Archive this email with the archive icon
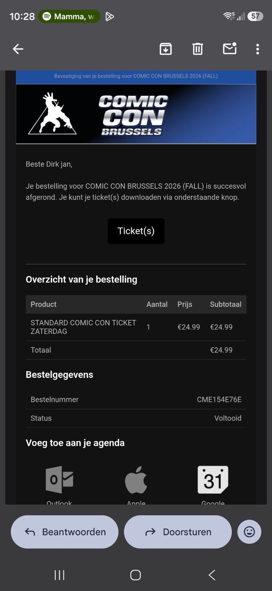The height and width of the screenshot is (591, 272). point(165,49)
